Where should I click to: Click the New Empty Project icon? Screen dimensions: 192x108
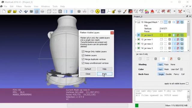coord(4,11)
